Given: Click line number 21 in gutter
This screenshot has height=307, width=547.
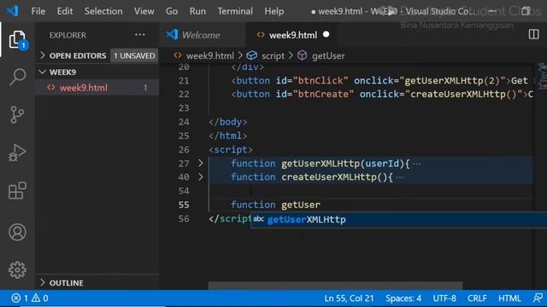Looking at the screenshot, I should click(184, 81).
